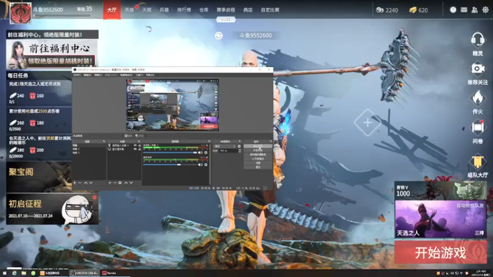Open Internet Explorer from Windows taskbar
The width and height of the screenshot is (493, 277).
pyautogui.click(x=14, y=273)
